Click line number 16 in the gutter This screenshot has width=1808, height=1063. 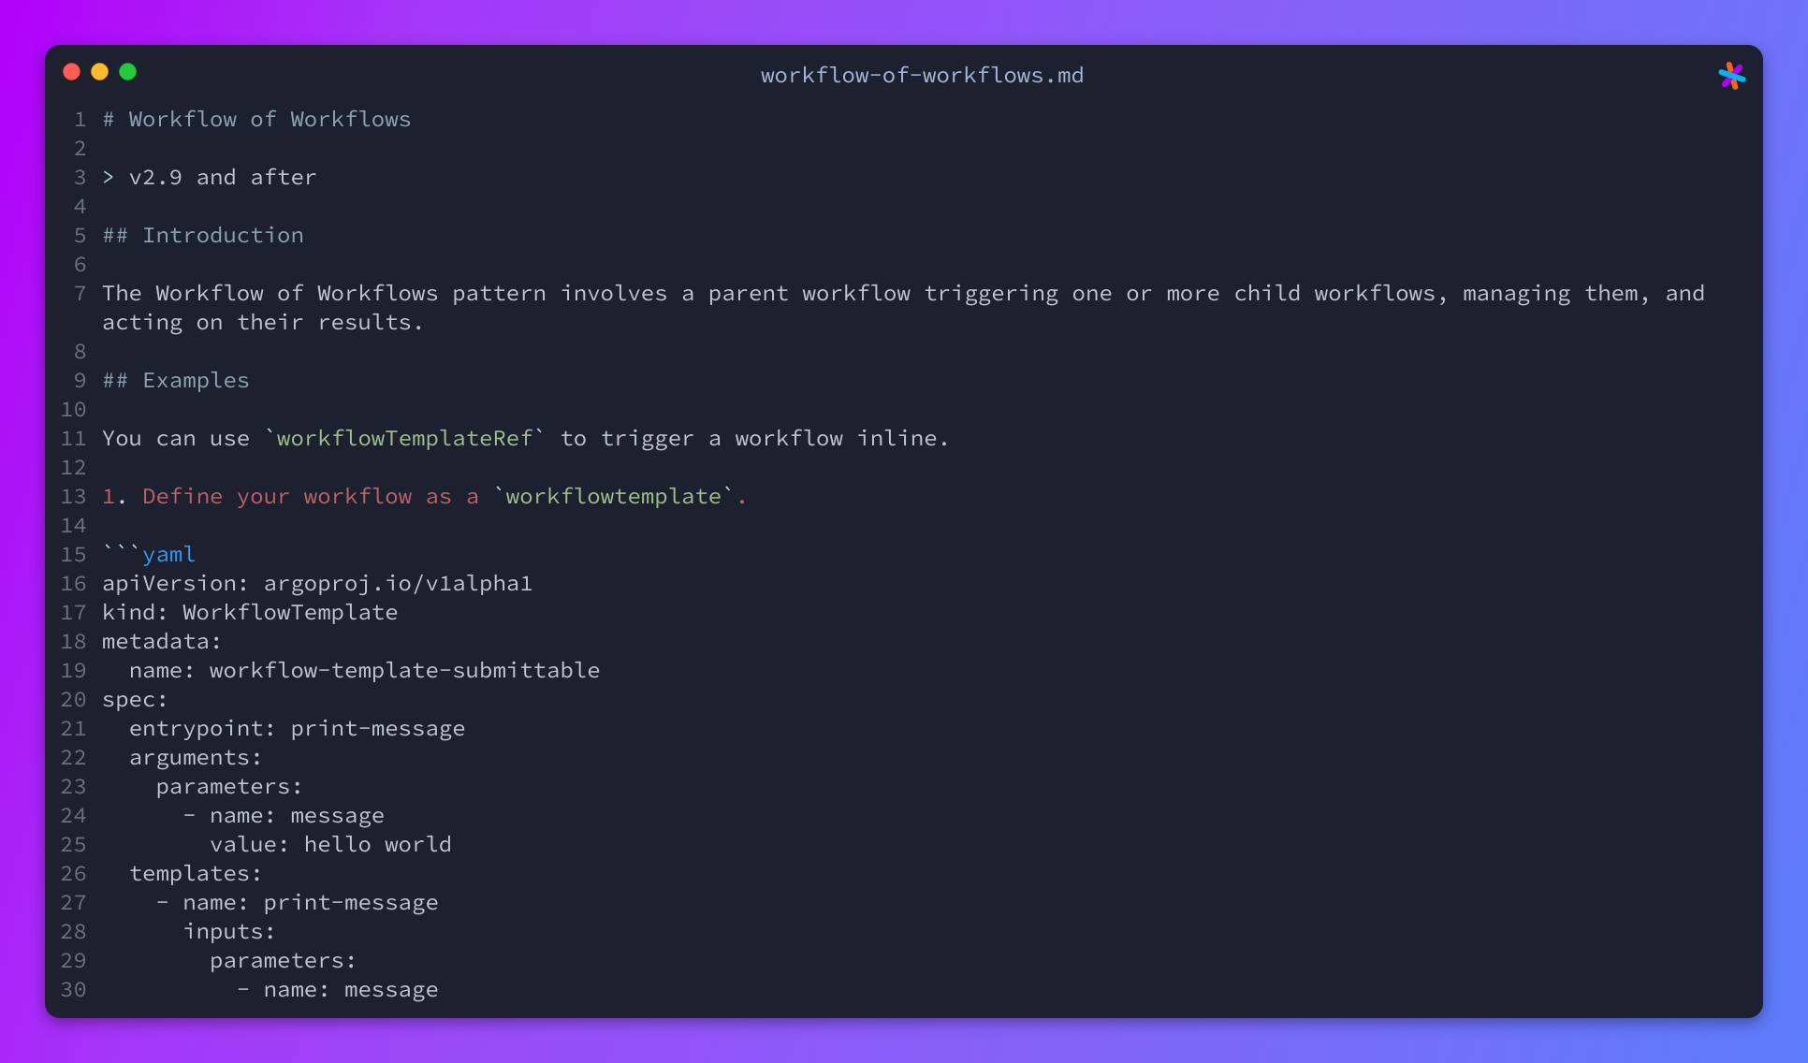tap(74, 583)
